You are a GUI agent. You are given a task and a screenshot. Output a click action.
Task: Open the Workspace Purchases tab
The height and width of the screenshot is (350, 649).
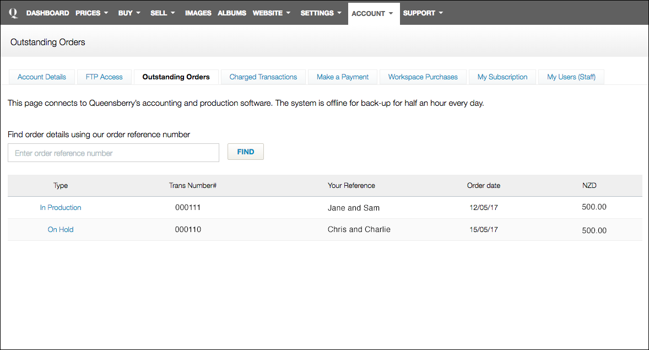(423, 77)
